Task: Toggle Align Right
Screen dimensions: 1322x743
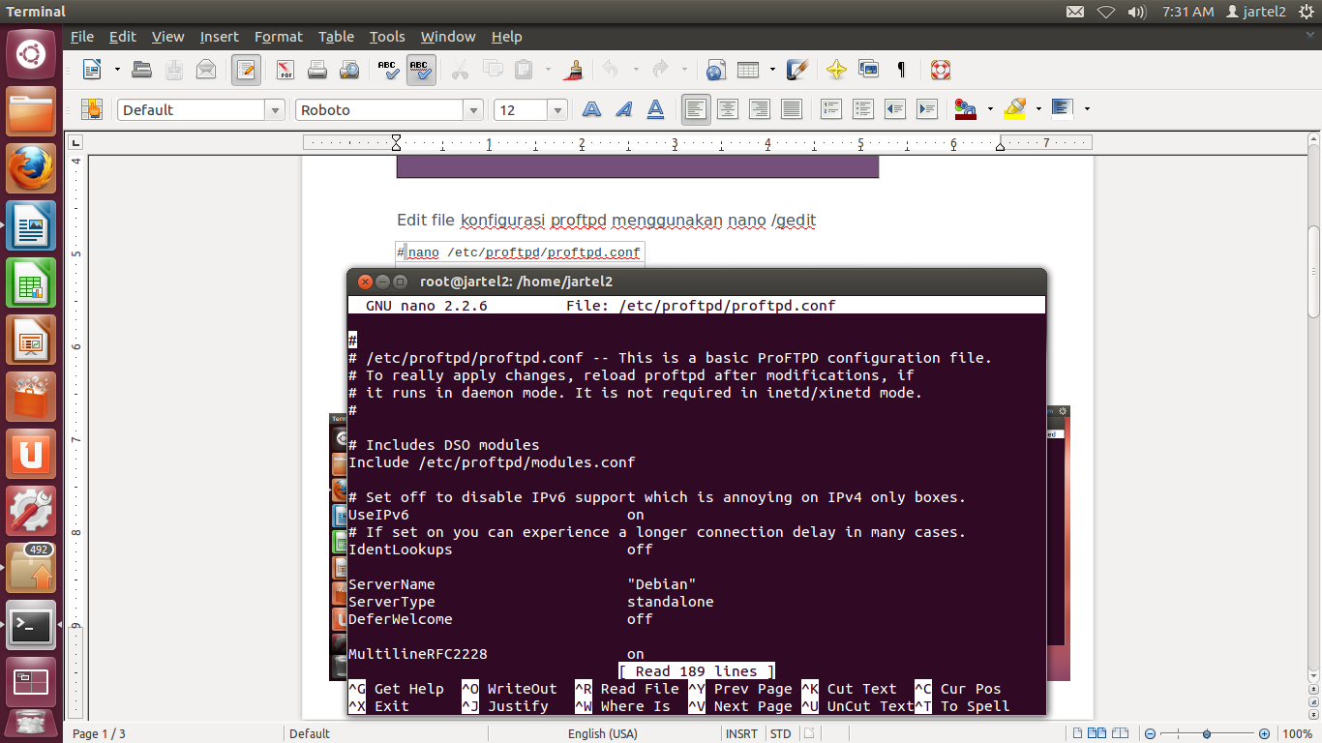Action: 760,109
